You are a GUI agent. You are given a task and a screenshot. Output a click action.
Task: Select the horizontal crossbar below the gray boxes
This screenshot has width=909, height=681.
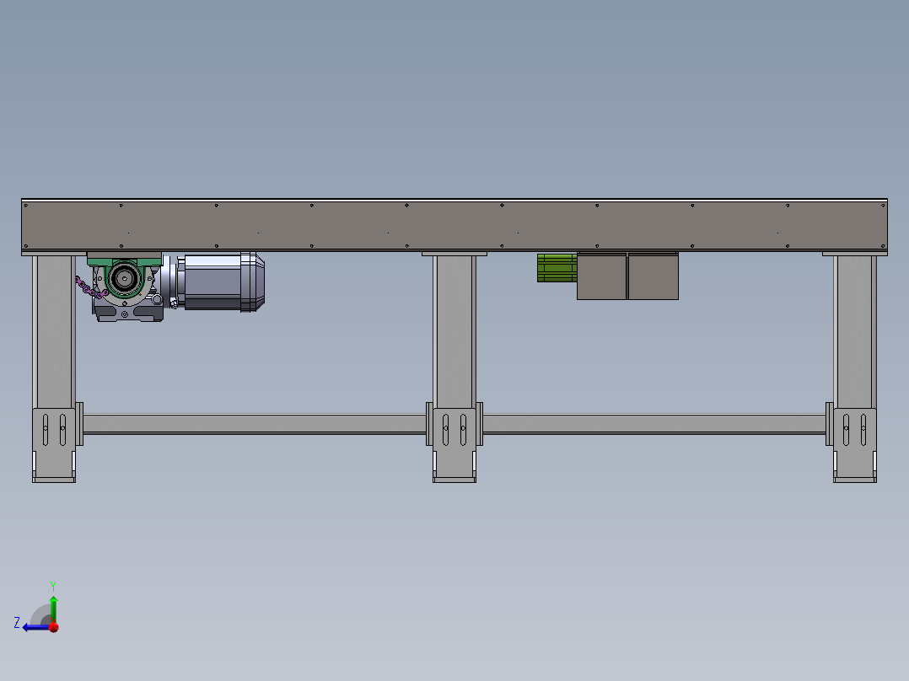(654, 424)
